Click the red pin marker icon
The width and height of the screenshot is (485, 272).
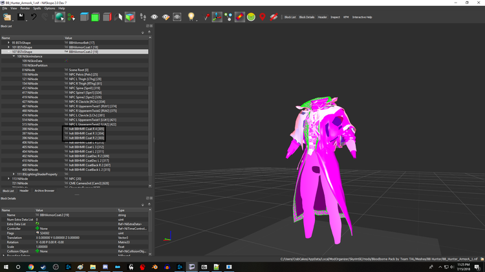[206, 17]
